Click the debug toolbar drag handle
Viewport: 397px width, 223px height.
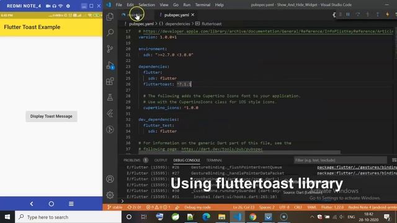click(340, 15)
